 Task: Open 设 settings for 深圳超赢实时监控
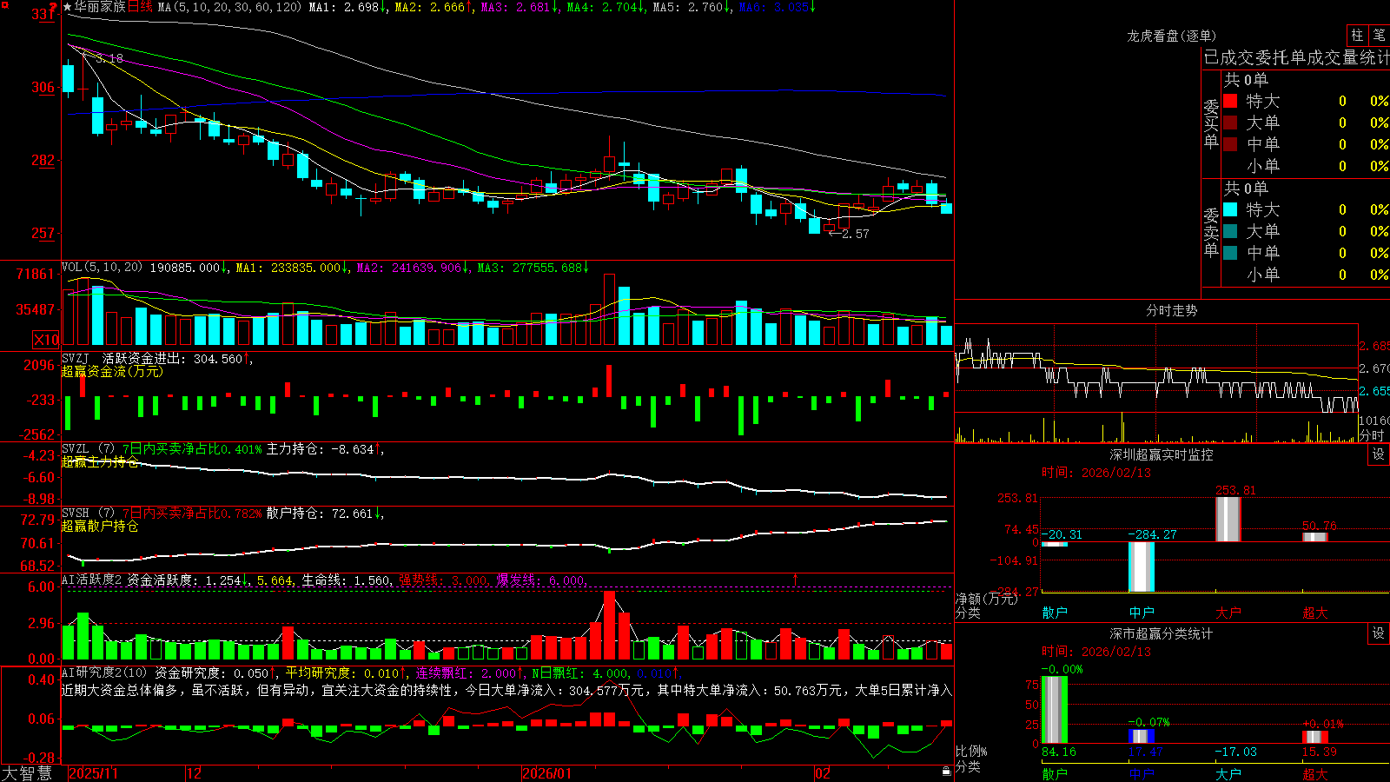(x=1379, y=454)
